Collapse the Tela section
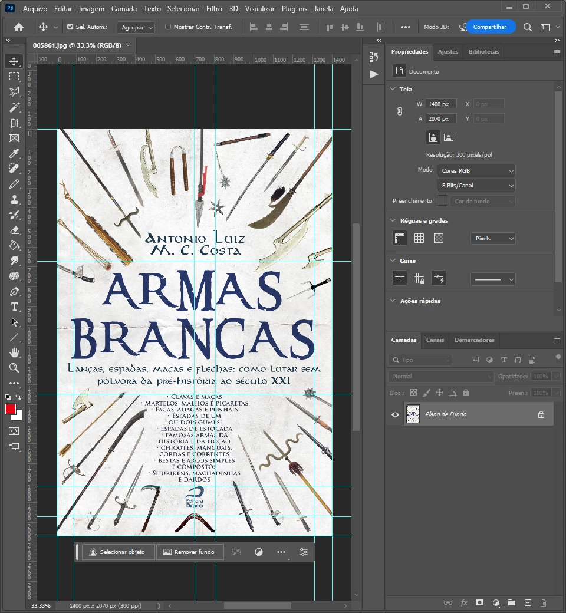566x613 pixels. click(x=393, y=89)
